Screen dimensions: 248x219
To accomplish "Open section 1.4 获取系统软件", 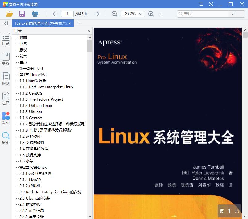I will (x=34, y=149).
